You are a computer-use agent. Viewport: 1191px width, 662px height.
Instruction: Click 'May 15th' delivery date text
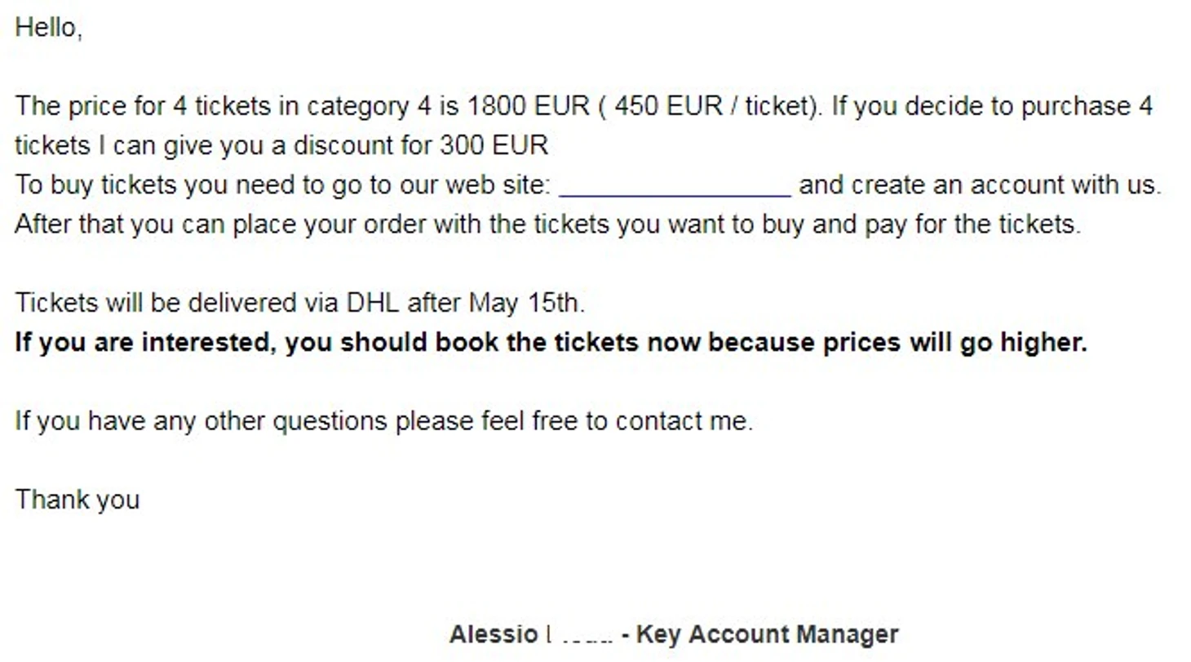click(x=526, y=303)
